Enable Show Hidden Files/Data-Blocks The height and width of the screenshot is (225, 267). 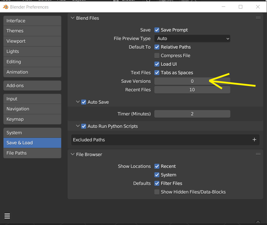click(157, 192)
